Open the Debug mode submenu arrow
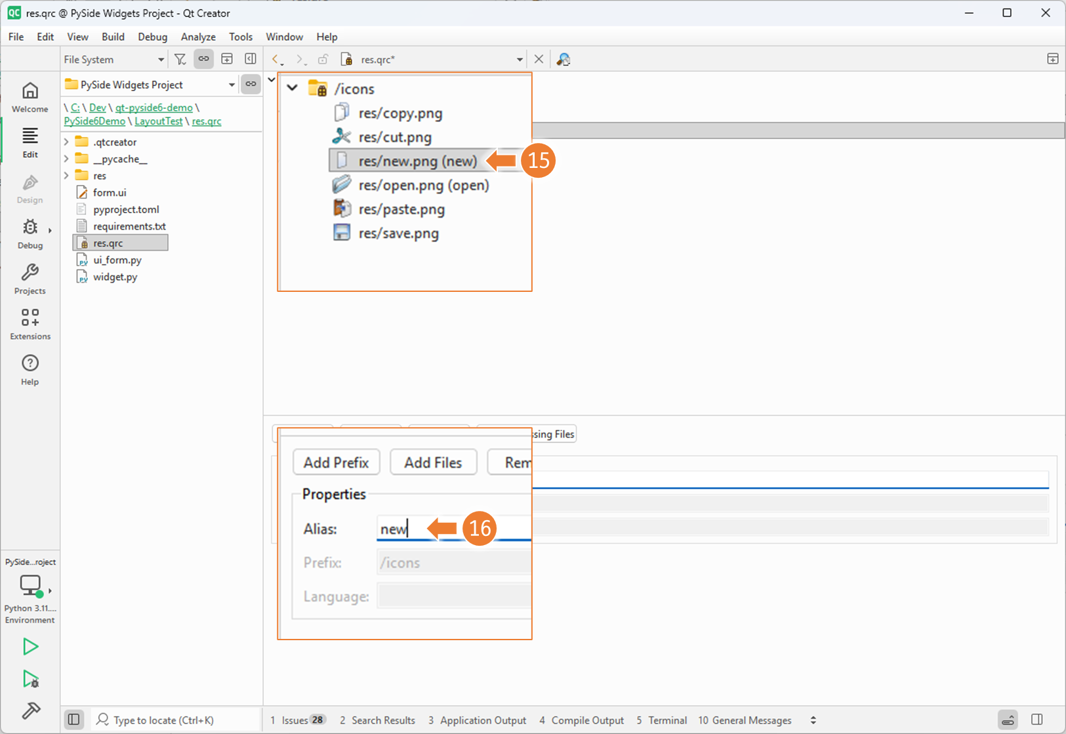 pos(50,230)
